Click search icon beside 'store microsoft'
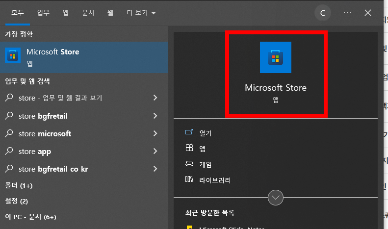This screenshot has width=388, height=229. (9, 133)
